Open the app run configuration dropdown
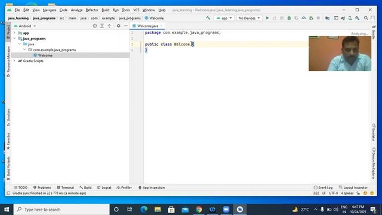The width and height of the screenshot is (382, 215). [224, 18]
